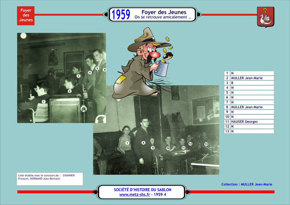Select list row 9 with entry 'N'
The width and height of the screenshot is (290, 205).
point(249,112)
